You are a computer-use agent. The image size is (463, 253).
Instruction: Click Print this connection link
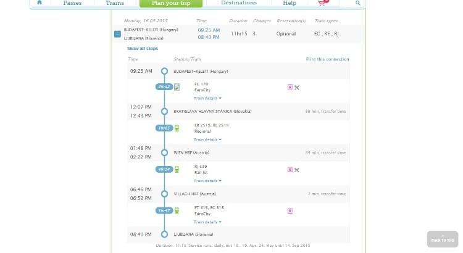tap(327, 59)
